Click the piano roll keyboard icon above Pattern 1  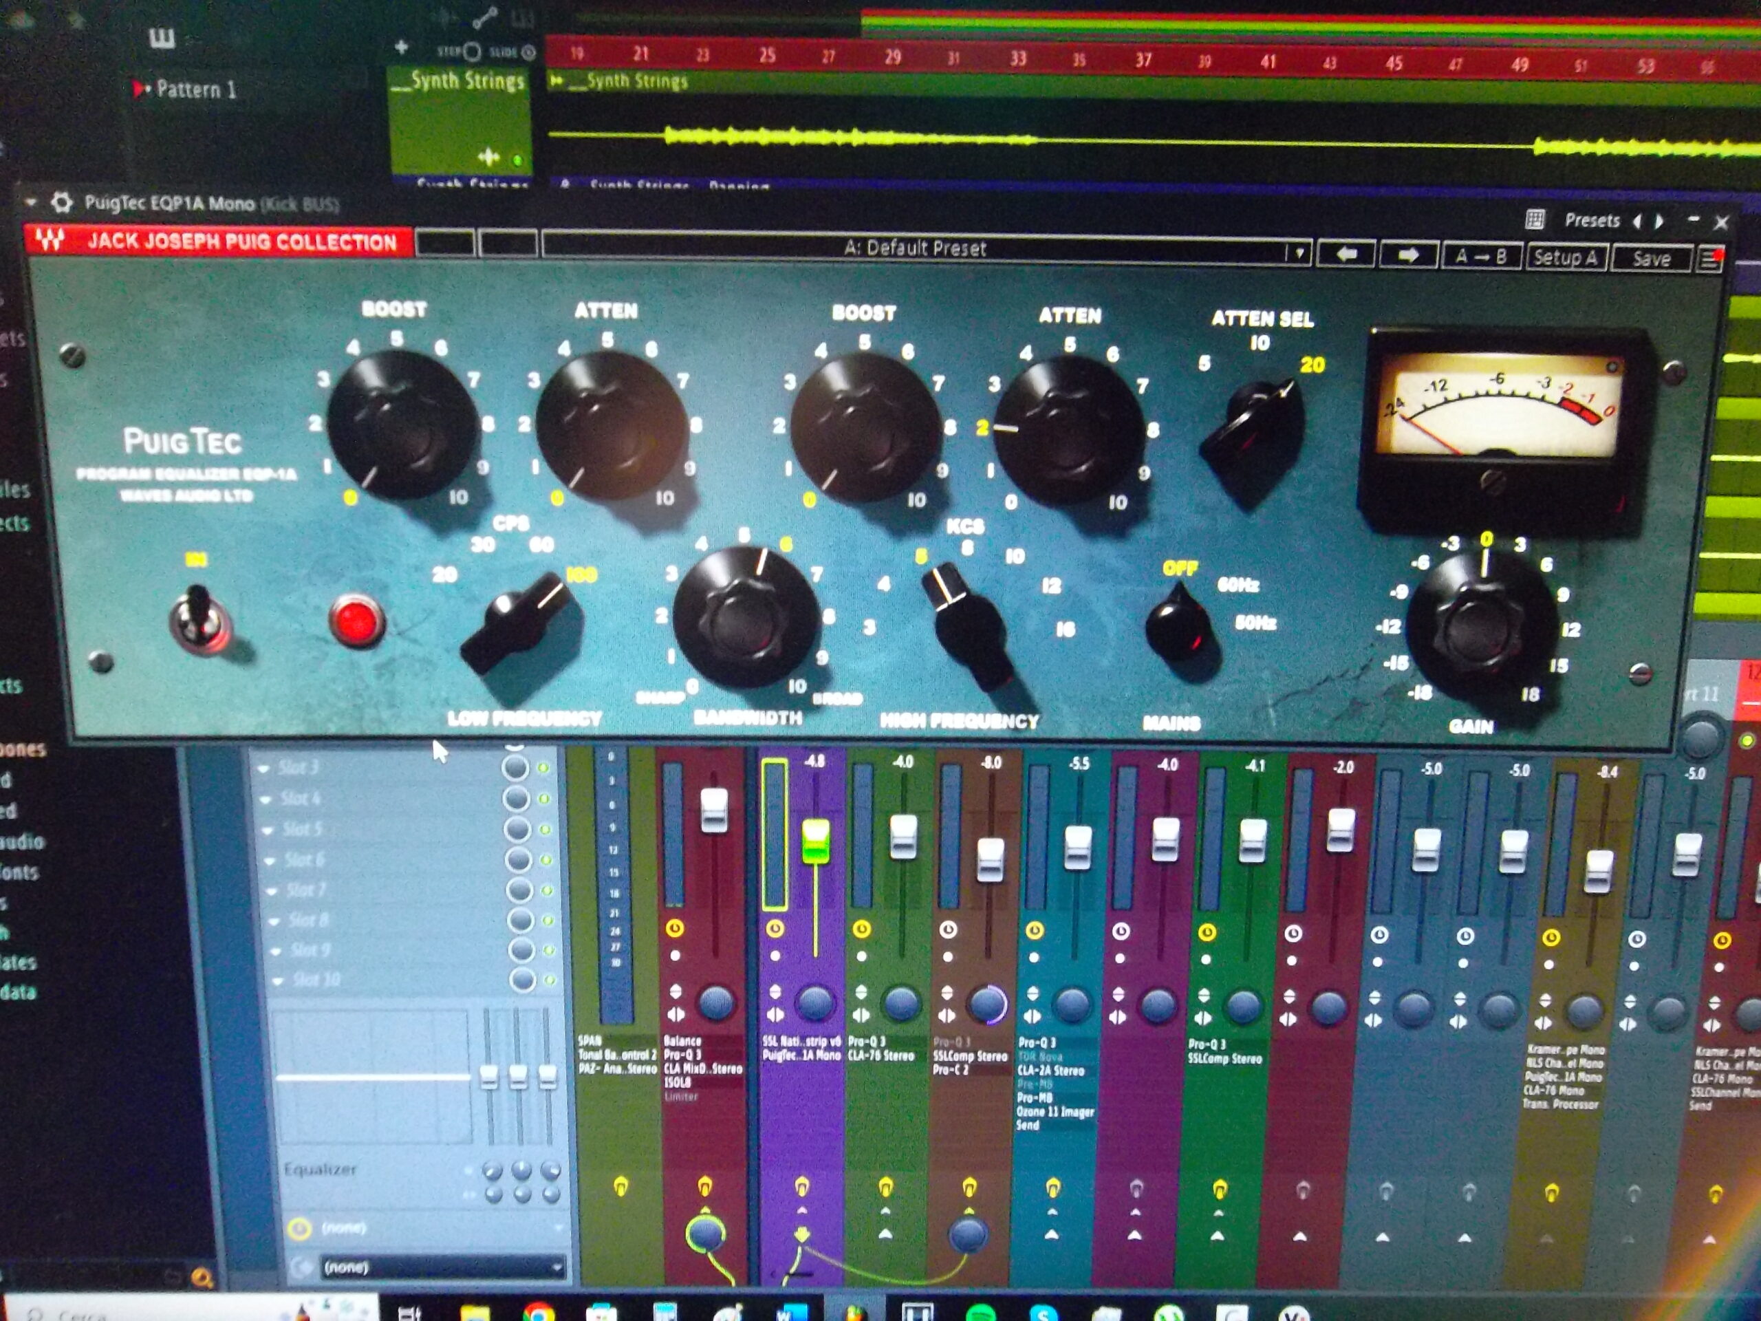162,37
